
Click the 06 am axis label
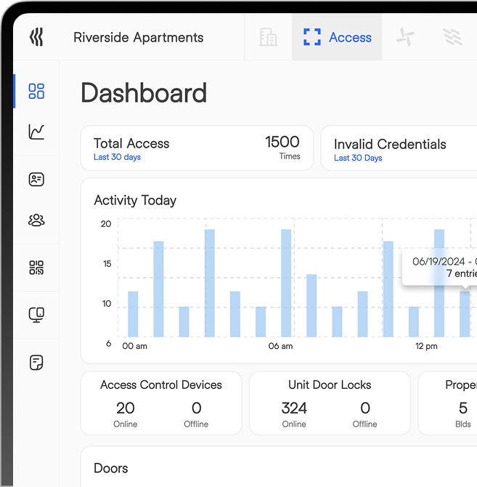280,346
